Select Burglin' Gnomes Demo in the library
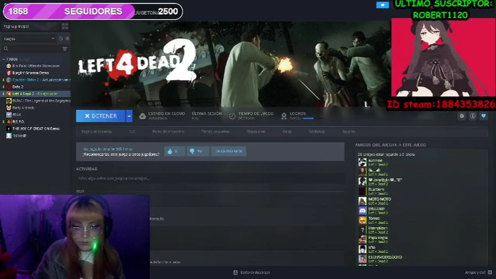The image size is (496, 279). (31, 73)
